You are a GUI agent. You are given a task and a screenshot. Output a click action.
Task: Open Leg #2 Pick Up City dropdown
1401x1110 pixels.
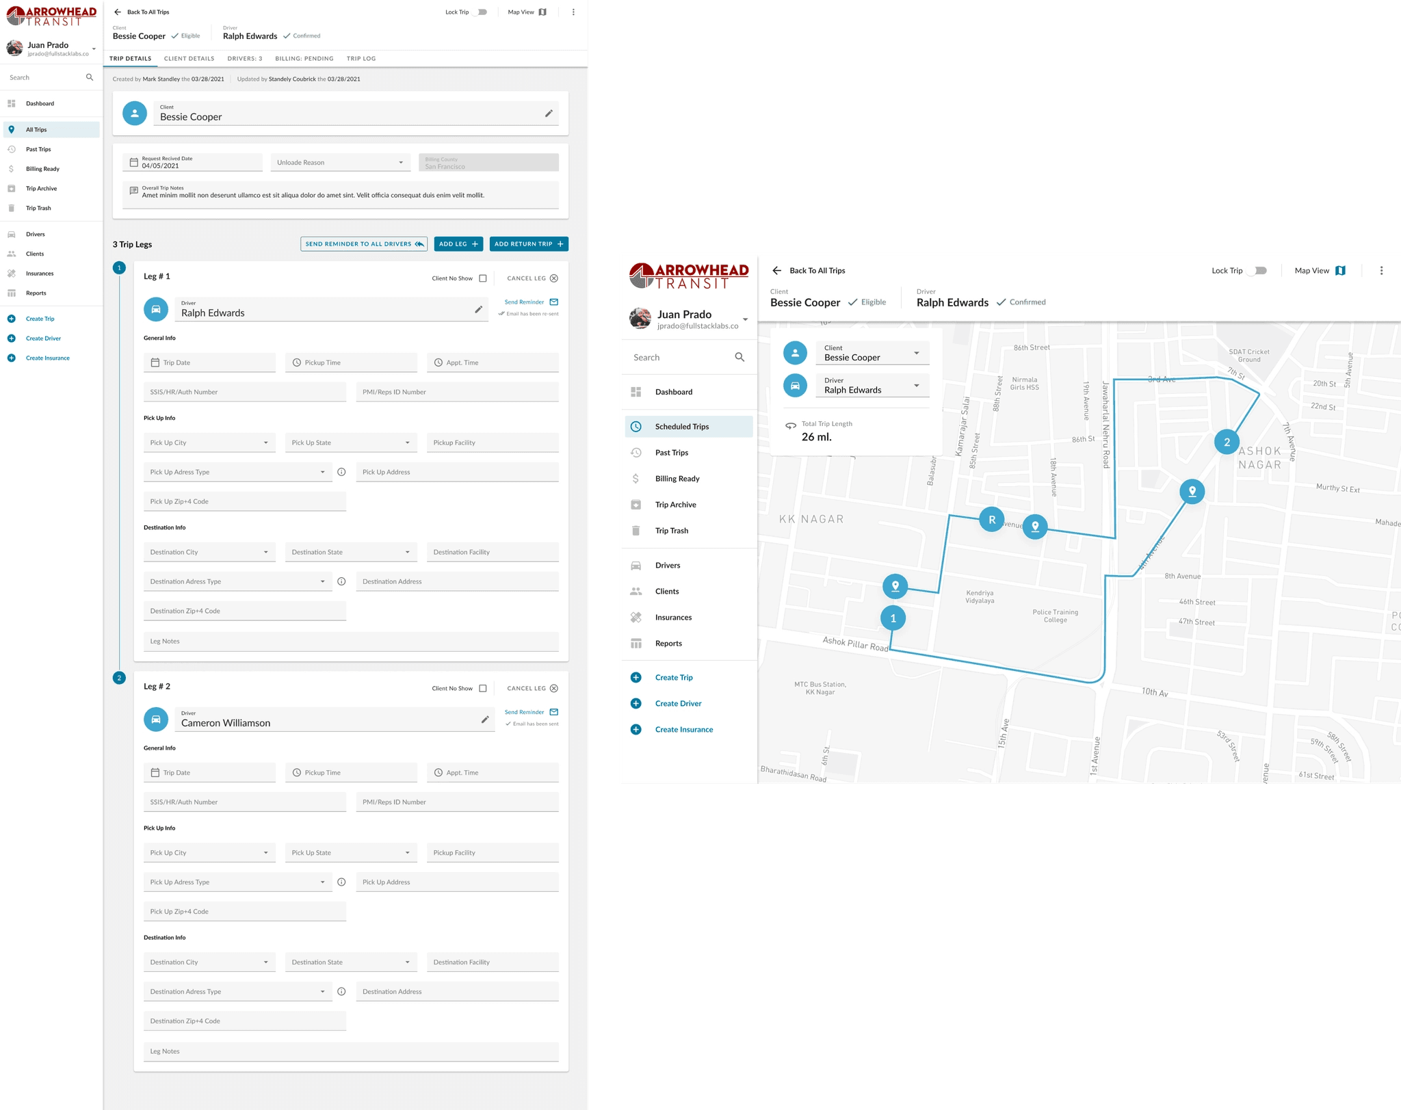click(x=209, y=853)
